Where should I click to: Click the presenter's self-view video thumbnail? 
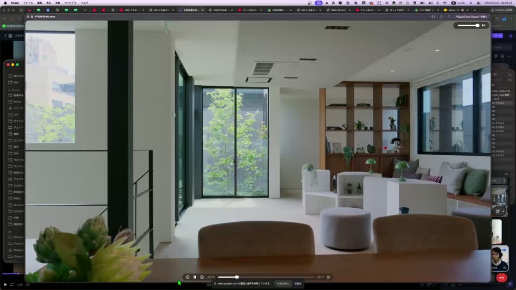(x=499, y=258)
